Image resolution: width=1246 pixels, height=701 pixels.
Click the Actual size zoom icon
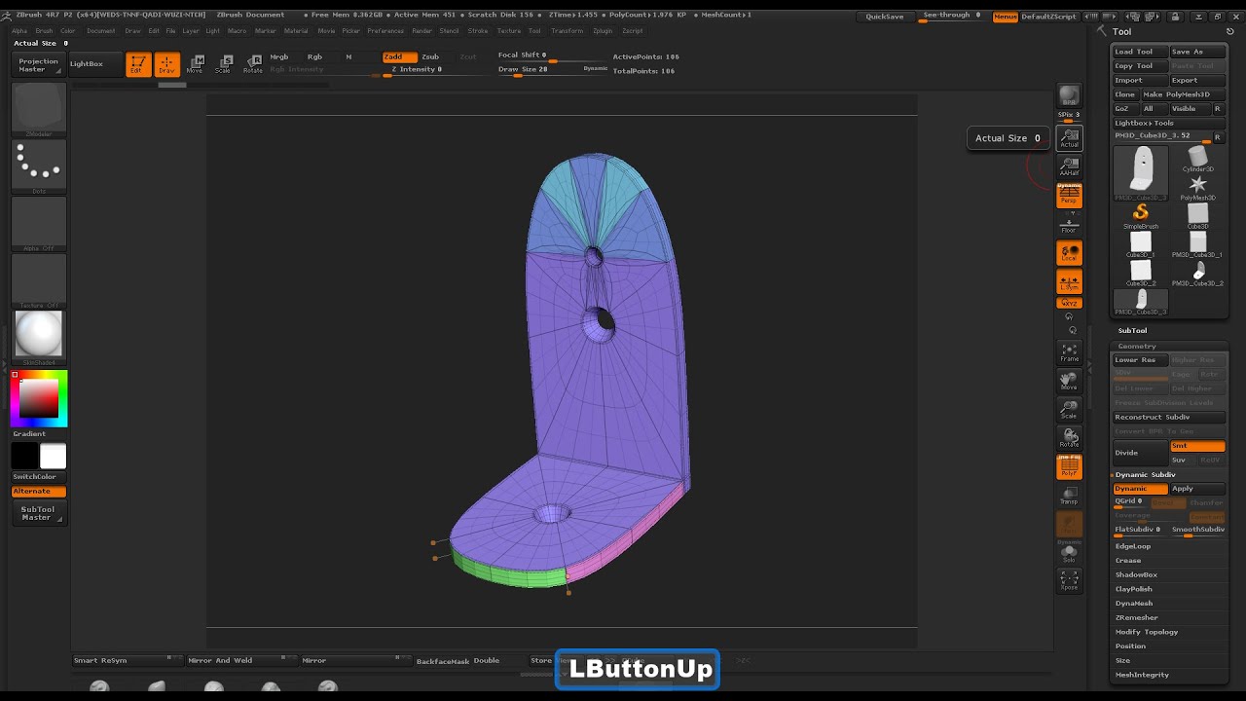[x=1069, y=138]
